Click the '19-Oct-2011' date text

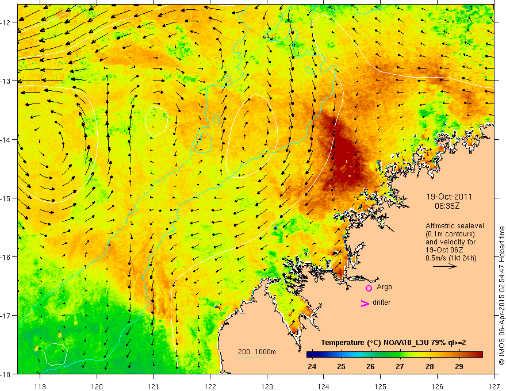pos(449,197)
